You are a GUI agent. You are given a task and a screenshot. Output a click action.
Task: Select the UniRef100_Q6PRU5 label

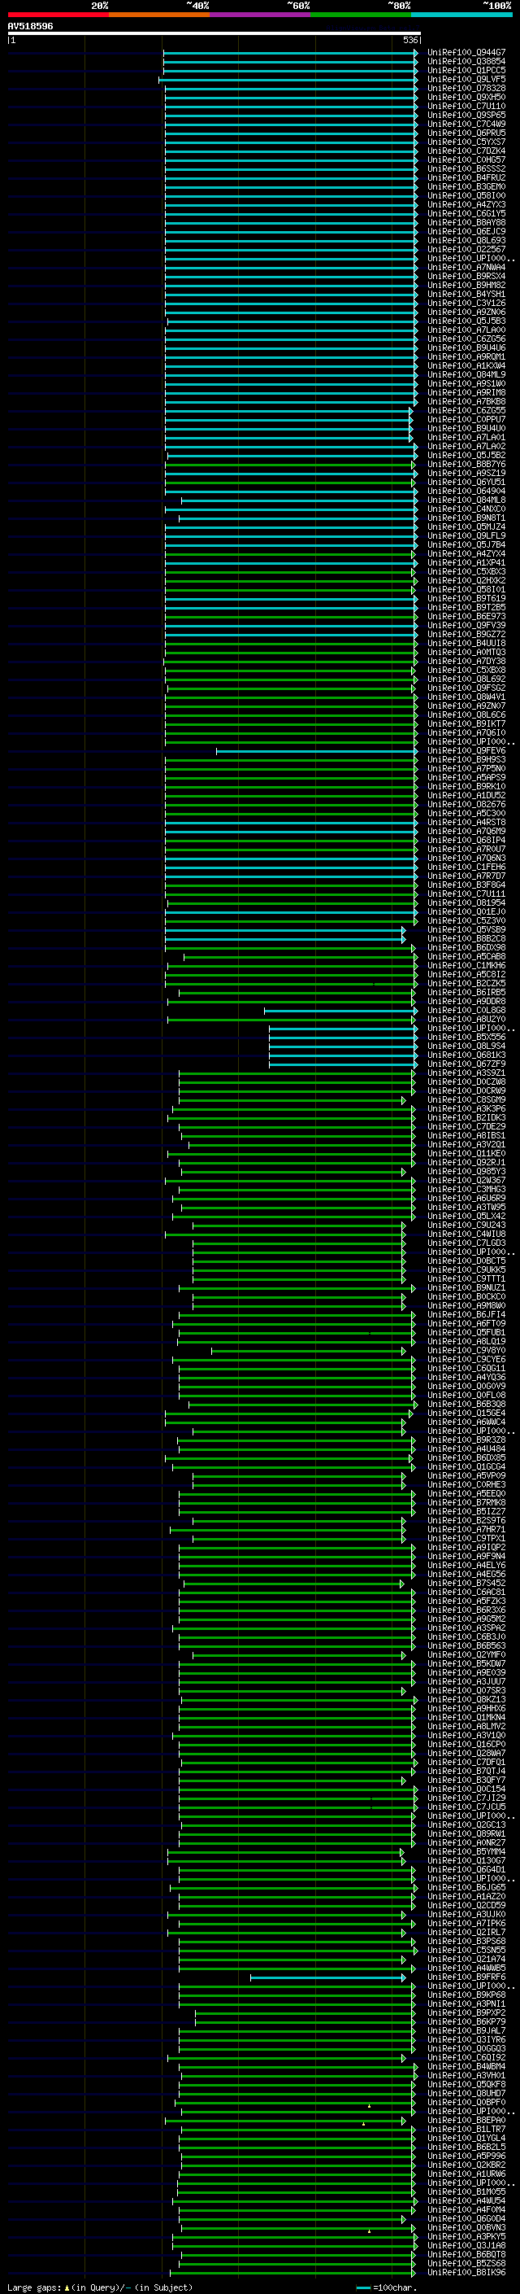click(x=466, y=133)
